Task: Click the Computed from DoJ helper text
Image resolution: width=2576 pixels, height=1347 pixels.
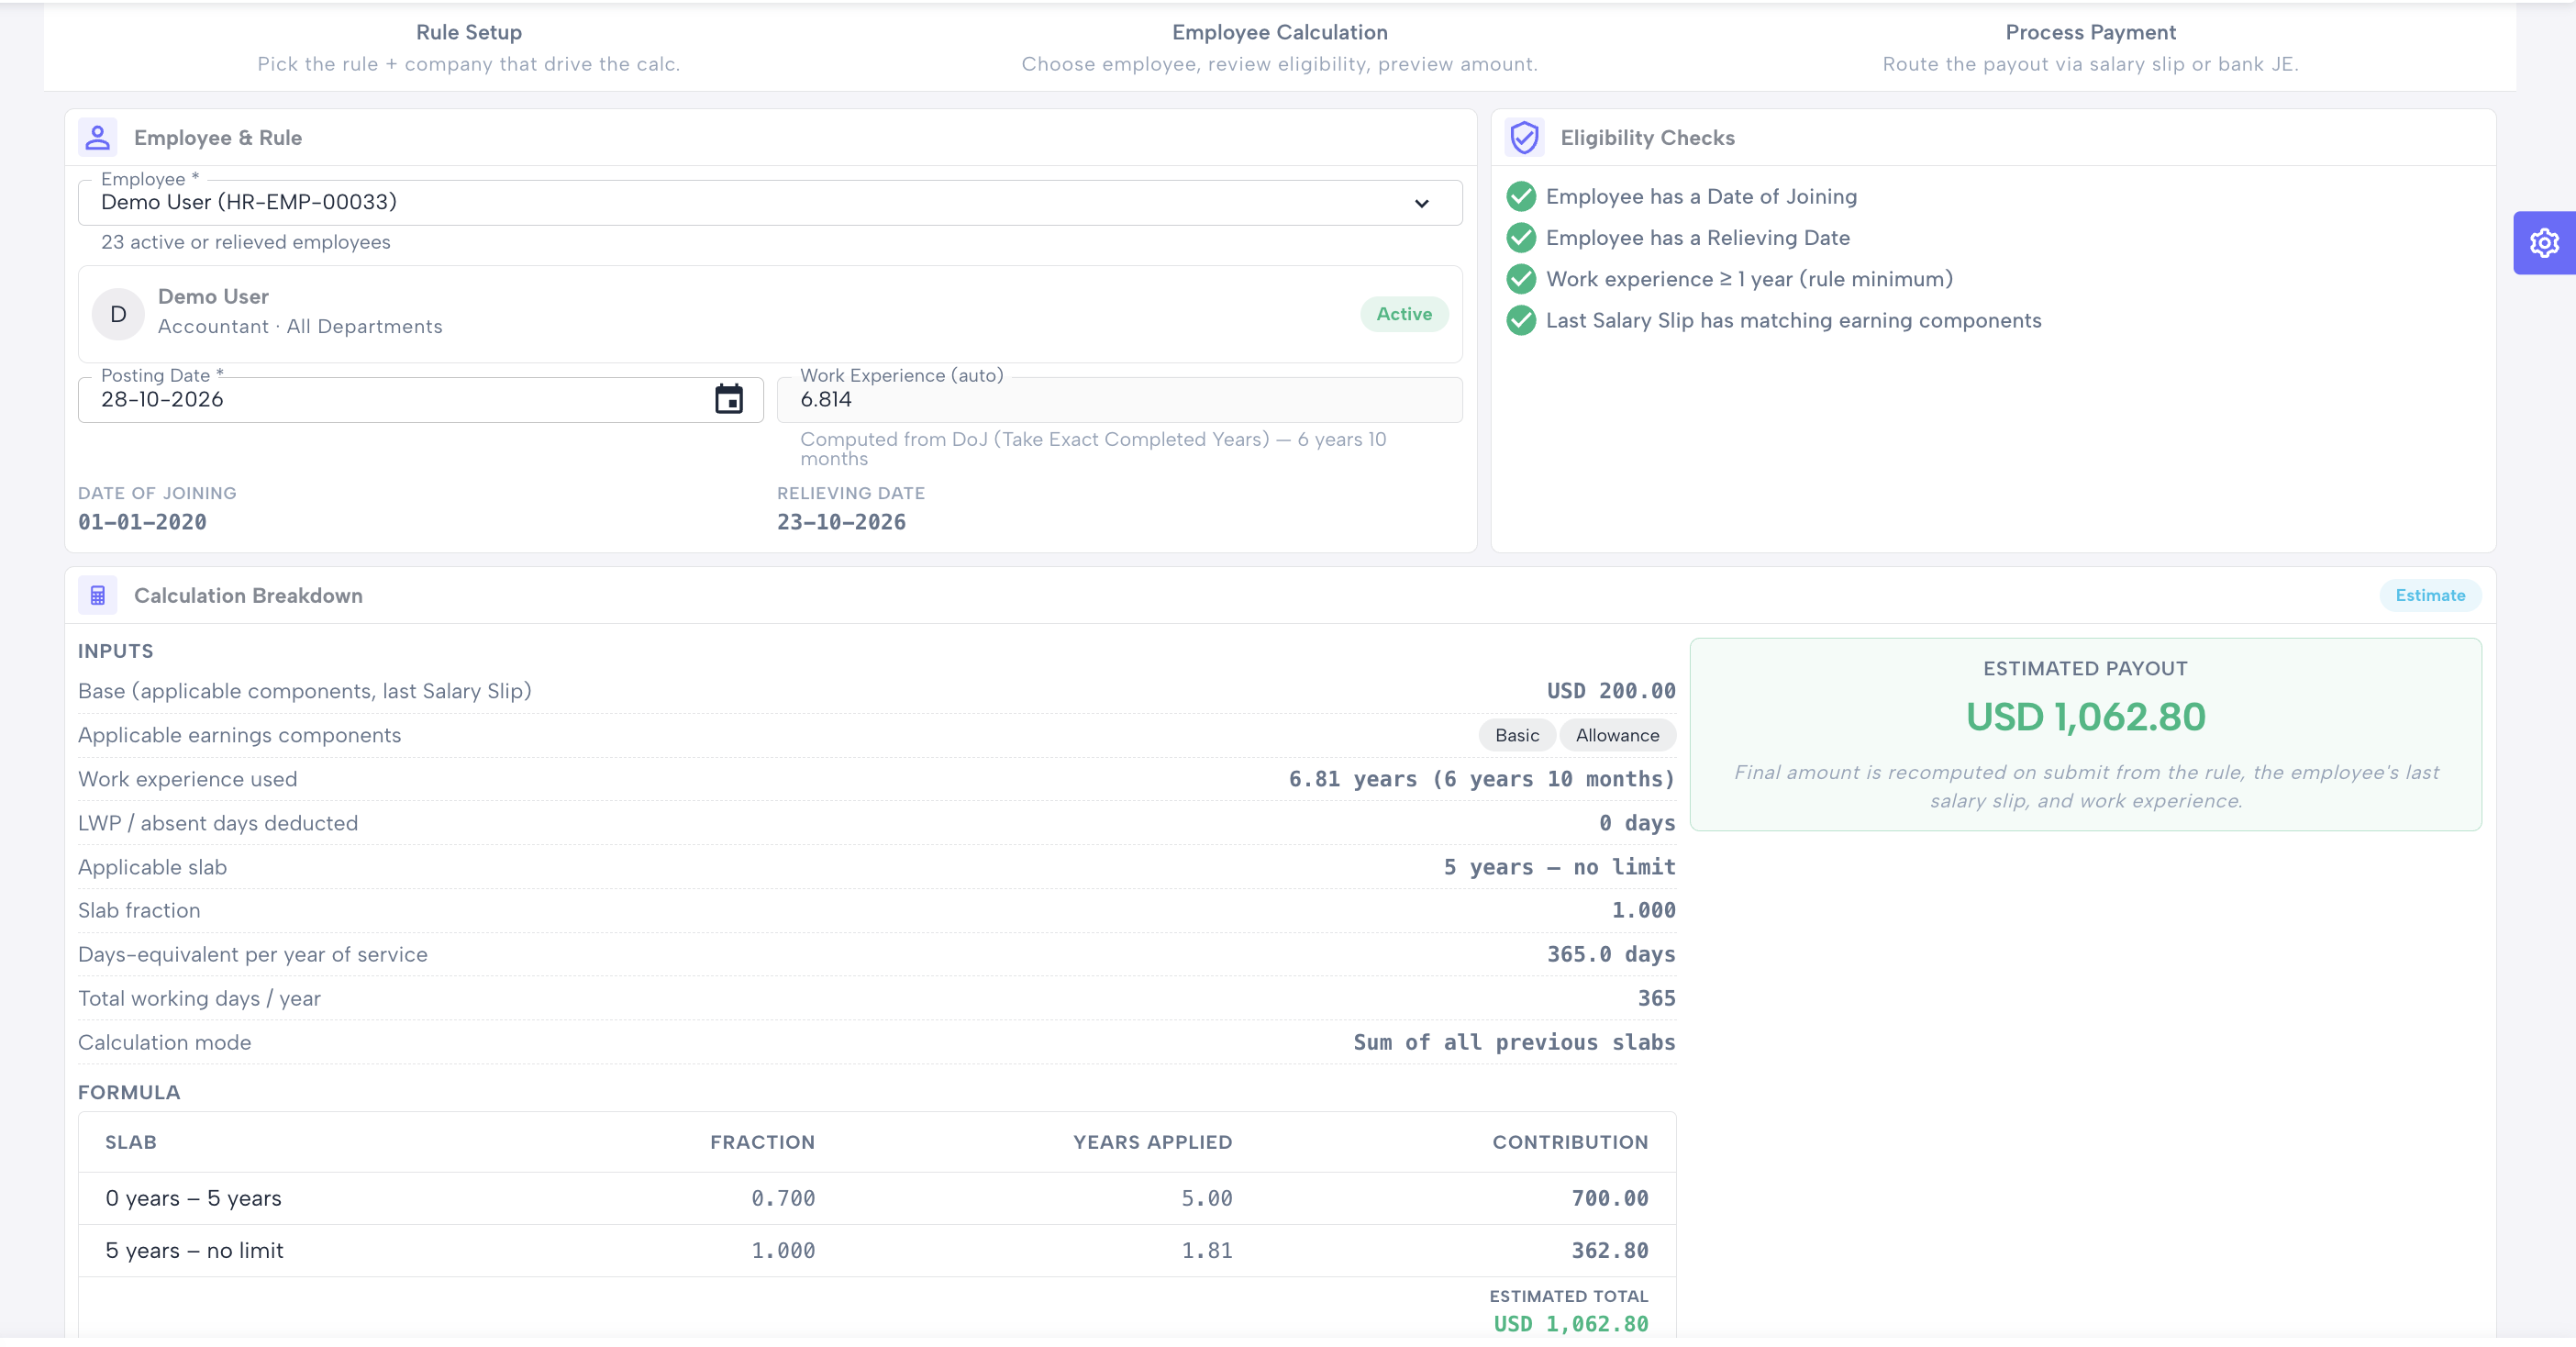Action: click(1093, 449)
